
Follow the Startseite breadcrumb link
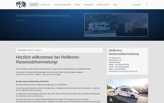(x=37, y=50)
